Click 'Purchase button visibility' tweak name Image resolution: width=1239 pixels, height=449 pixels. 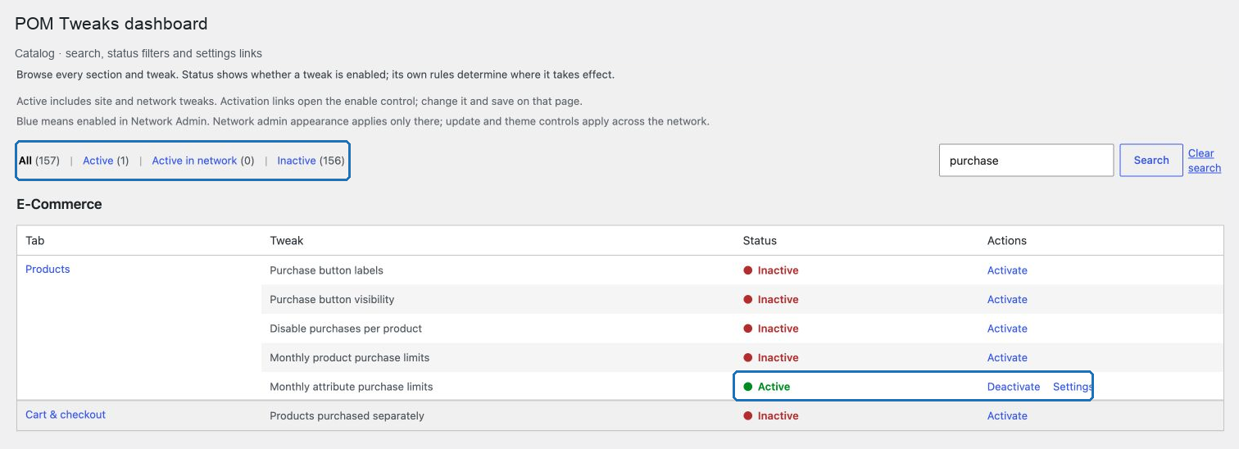coord(332,300)
